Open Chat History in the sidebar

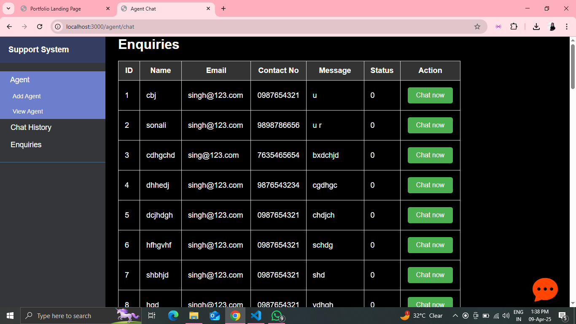(31, 127)
